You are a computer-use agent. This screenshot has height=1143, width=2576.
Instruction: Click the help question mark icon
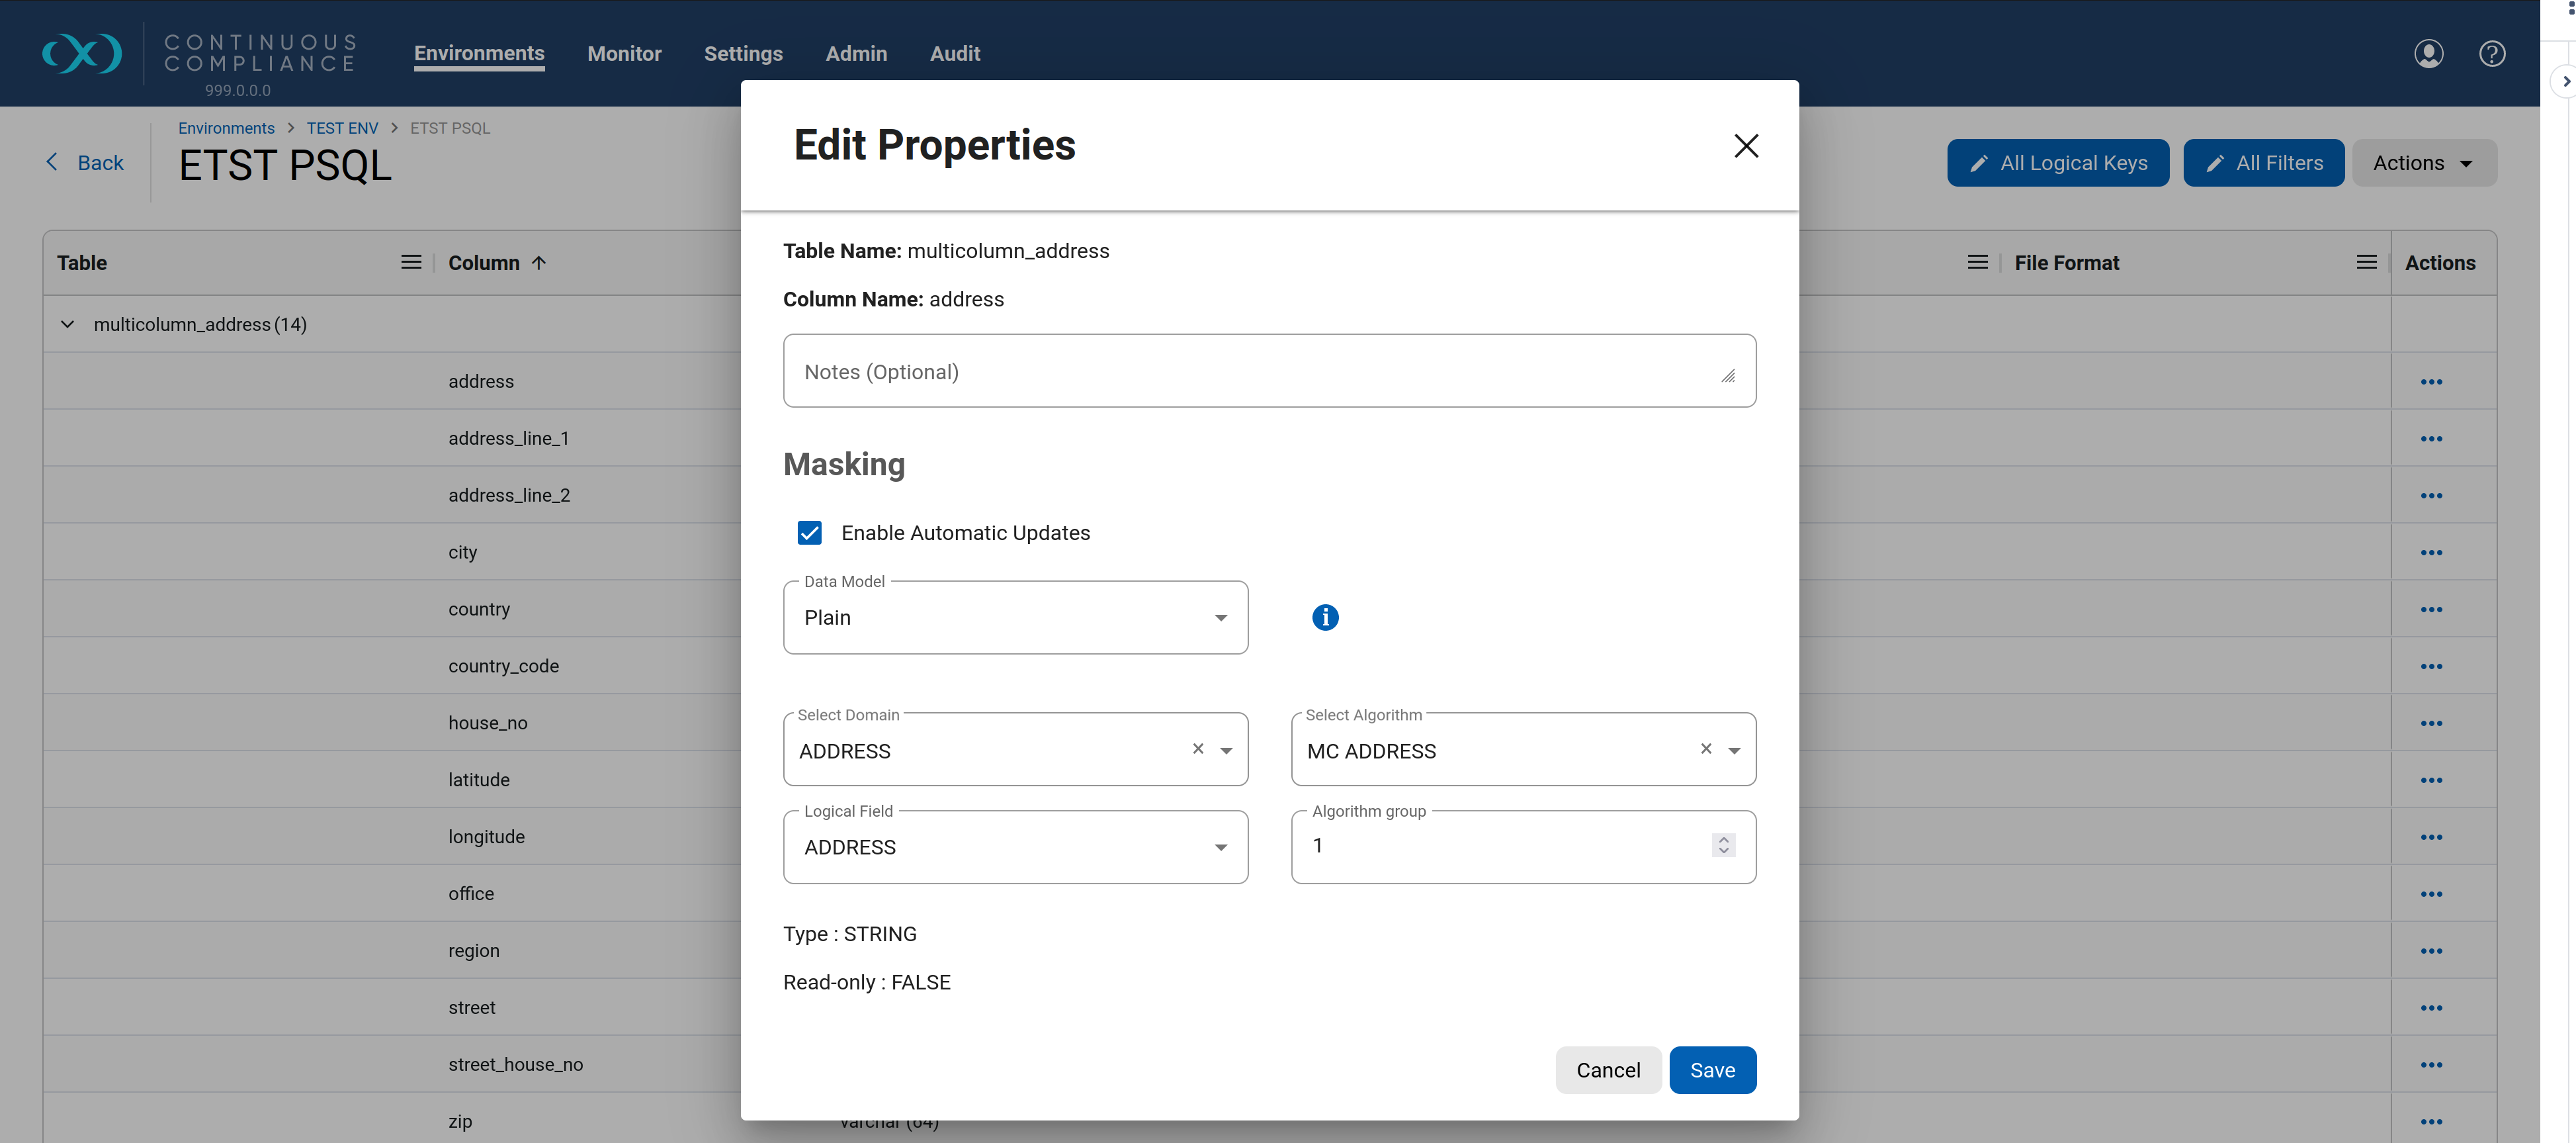[x=2492, y=53]
